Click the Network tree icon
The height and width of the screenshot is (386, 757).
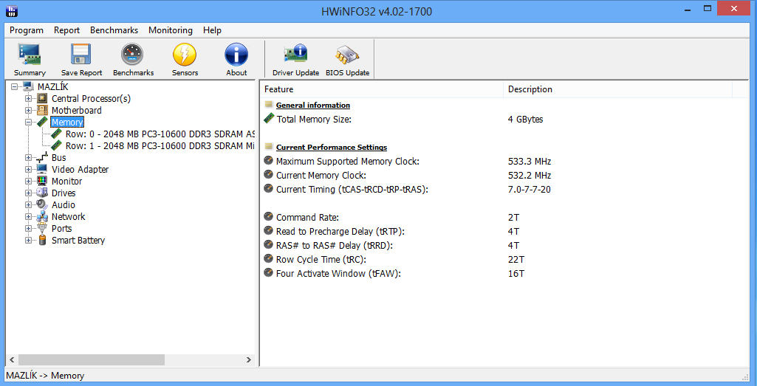pyautogui.click(x=43, y=217)
